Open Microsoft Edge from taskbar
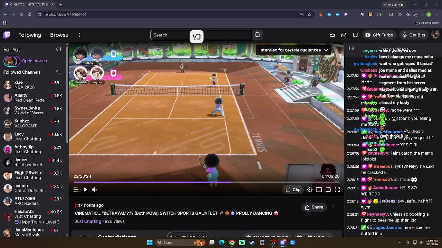The height and width of the screenshot is (248, 442). (222, 242)
